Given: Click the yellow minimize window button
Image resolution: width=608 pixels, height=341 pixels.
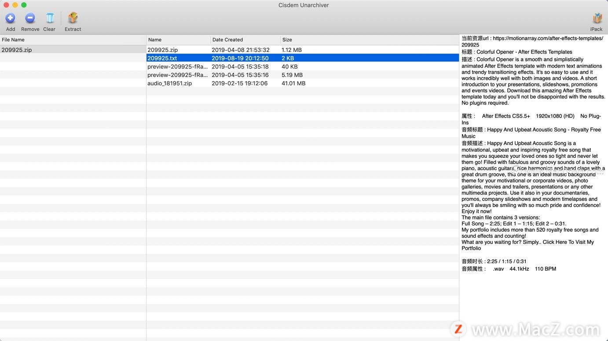Looking at the screenshot, I should [15, 5].
